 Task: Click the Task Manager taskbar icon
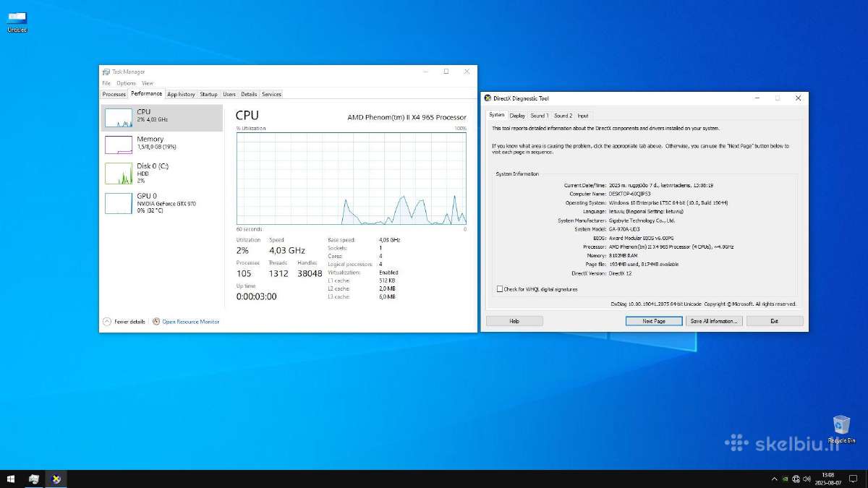coord(33,479)
